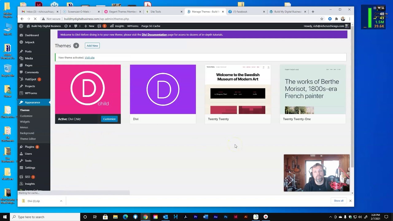Click the WordPress logo in admin bar
The width and height of the screenshot is (393, 221).
click(21, 26)
